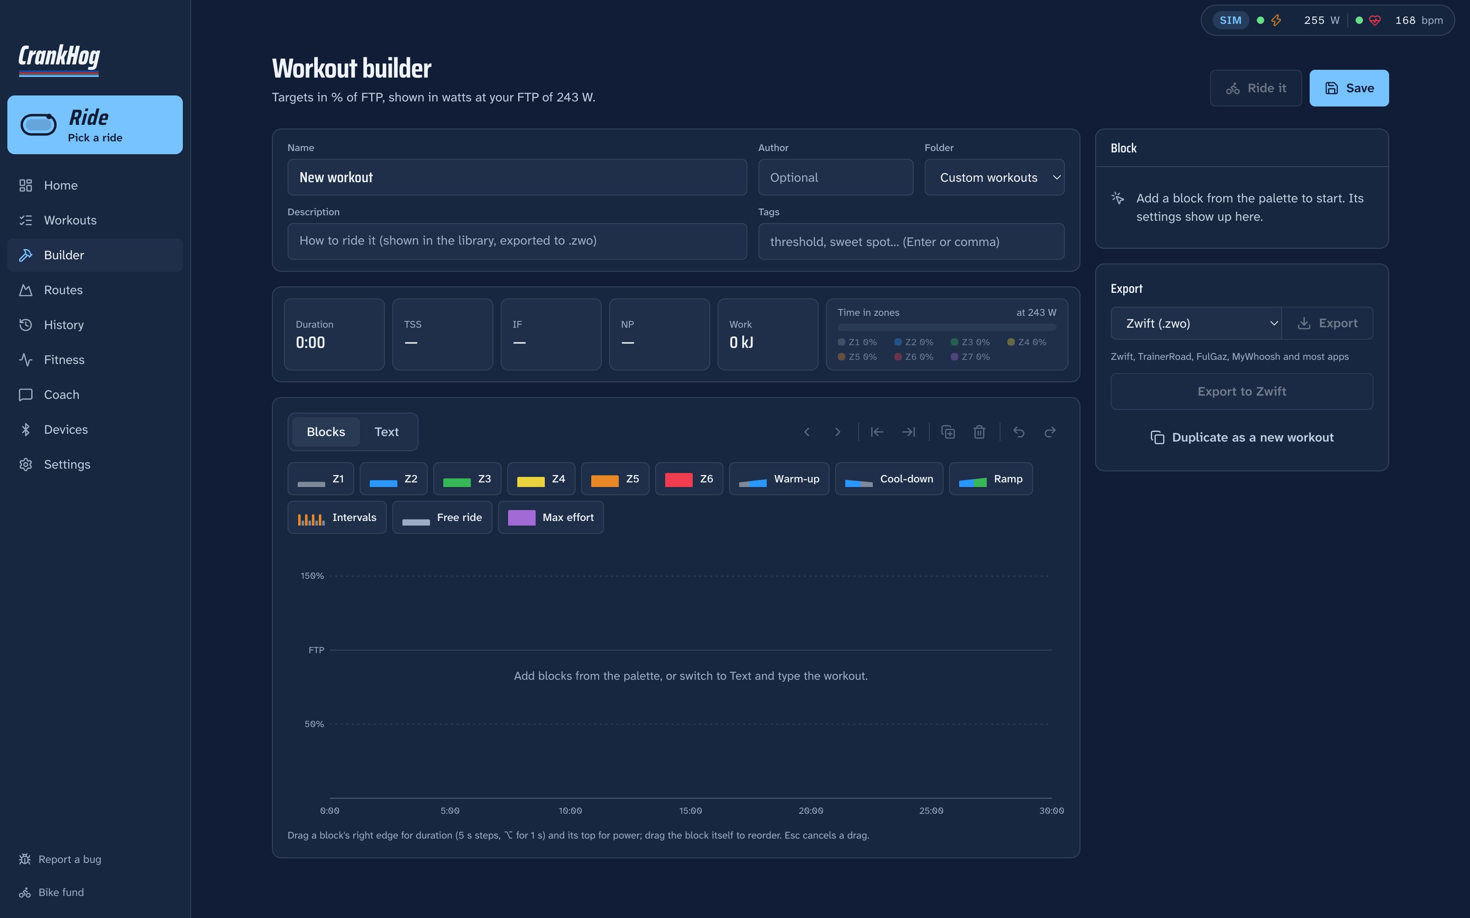This screenshot has height=918, width=1470.
Task: Click the "at 243 W" label
Action: coord(1036,312)
